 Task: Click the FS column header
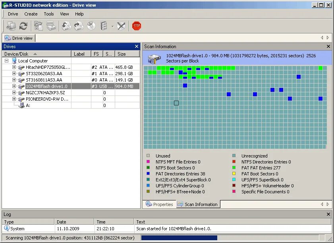click(97, 54)
